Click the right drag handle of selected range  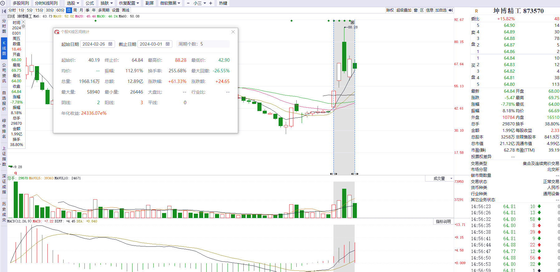click(x=355, y=174)
